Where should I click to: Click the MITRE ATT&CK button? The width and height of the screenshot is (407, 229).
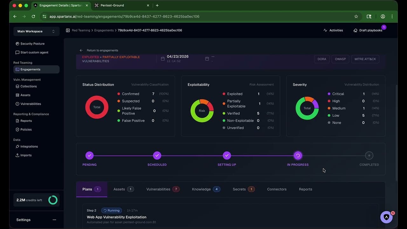365,59
